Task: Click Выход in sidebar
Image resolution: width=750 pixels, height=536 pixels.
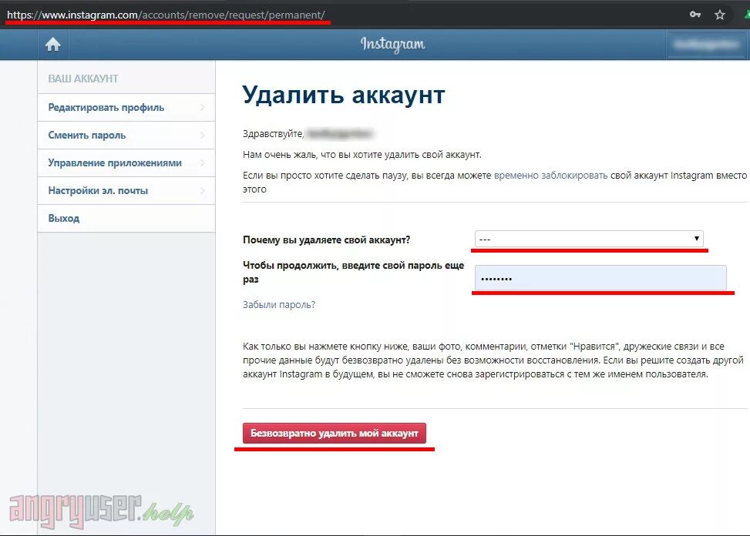Action: coord(126,218)
